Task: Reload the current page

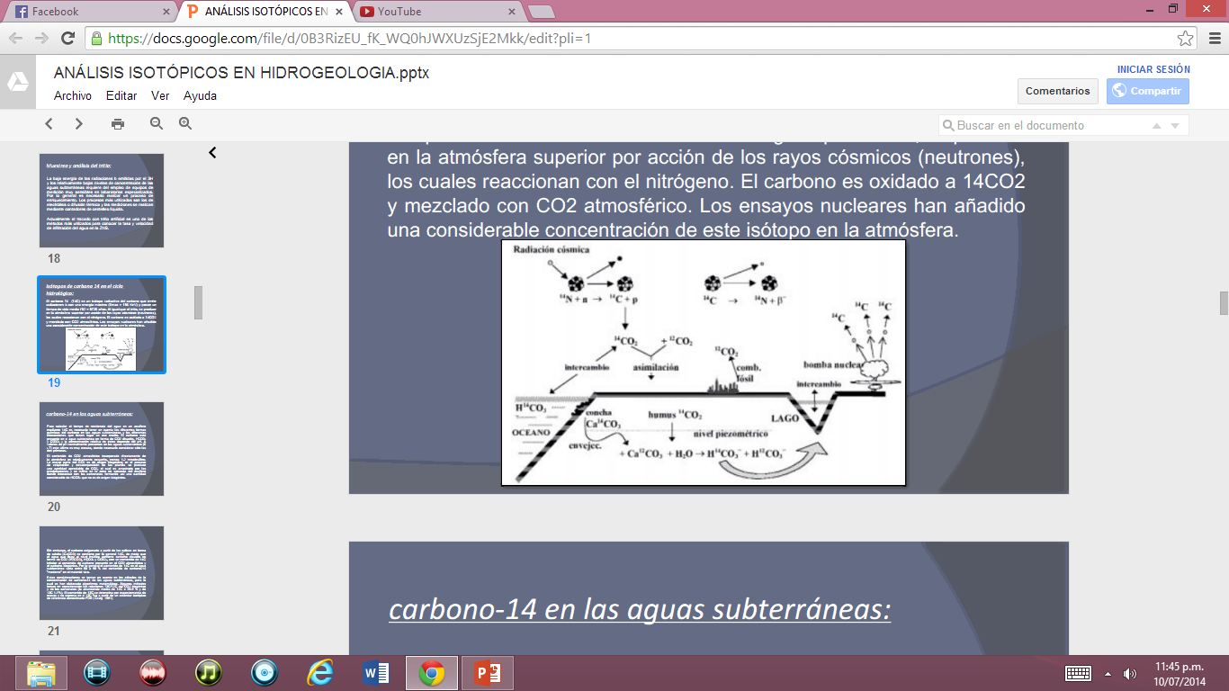Action: point(67,39)
